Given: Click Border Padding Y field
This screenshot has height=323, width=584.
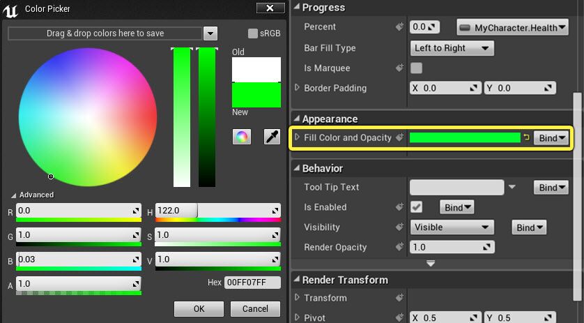Looking at the screenshot, I should point(520,88).
